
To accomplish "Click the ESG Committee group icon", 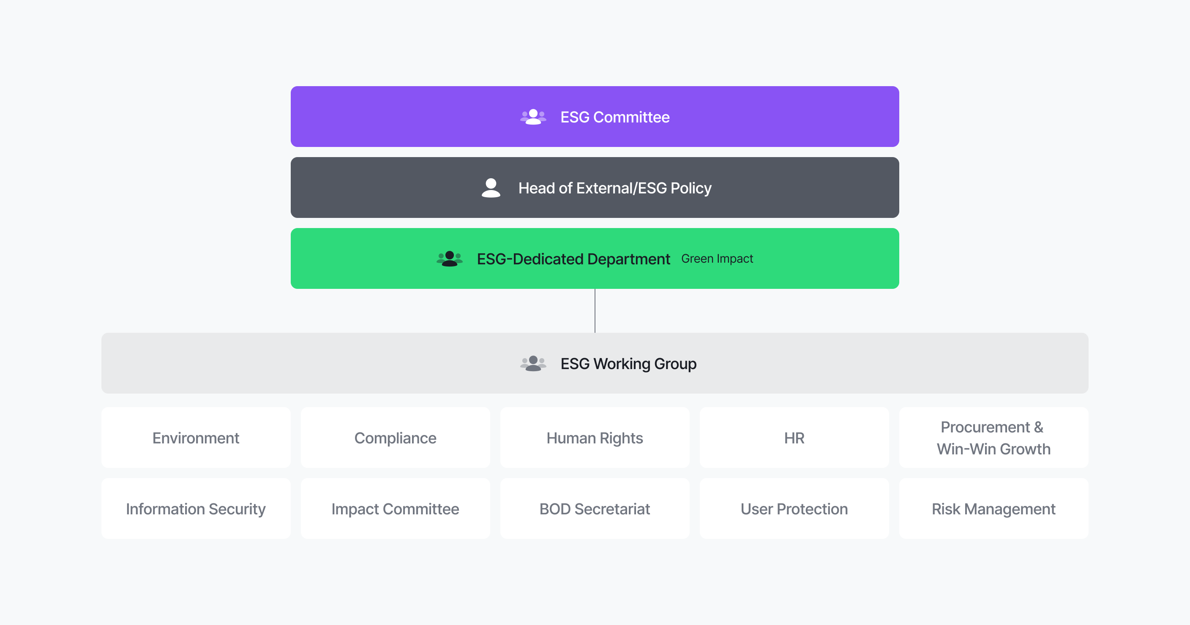I will pos(533,117).
